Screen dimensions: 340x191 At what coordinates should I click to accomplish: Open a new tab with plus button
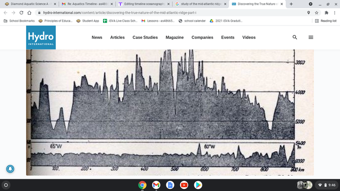click(291, 4)
